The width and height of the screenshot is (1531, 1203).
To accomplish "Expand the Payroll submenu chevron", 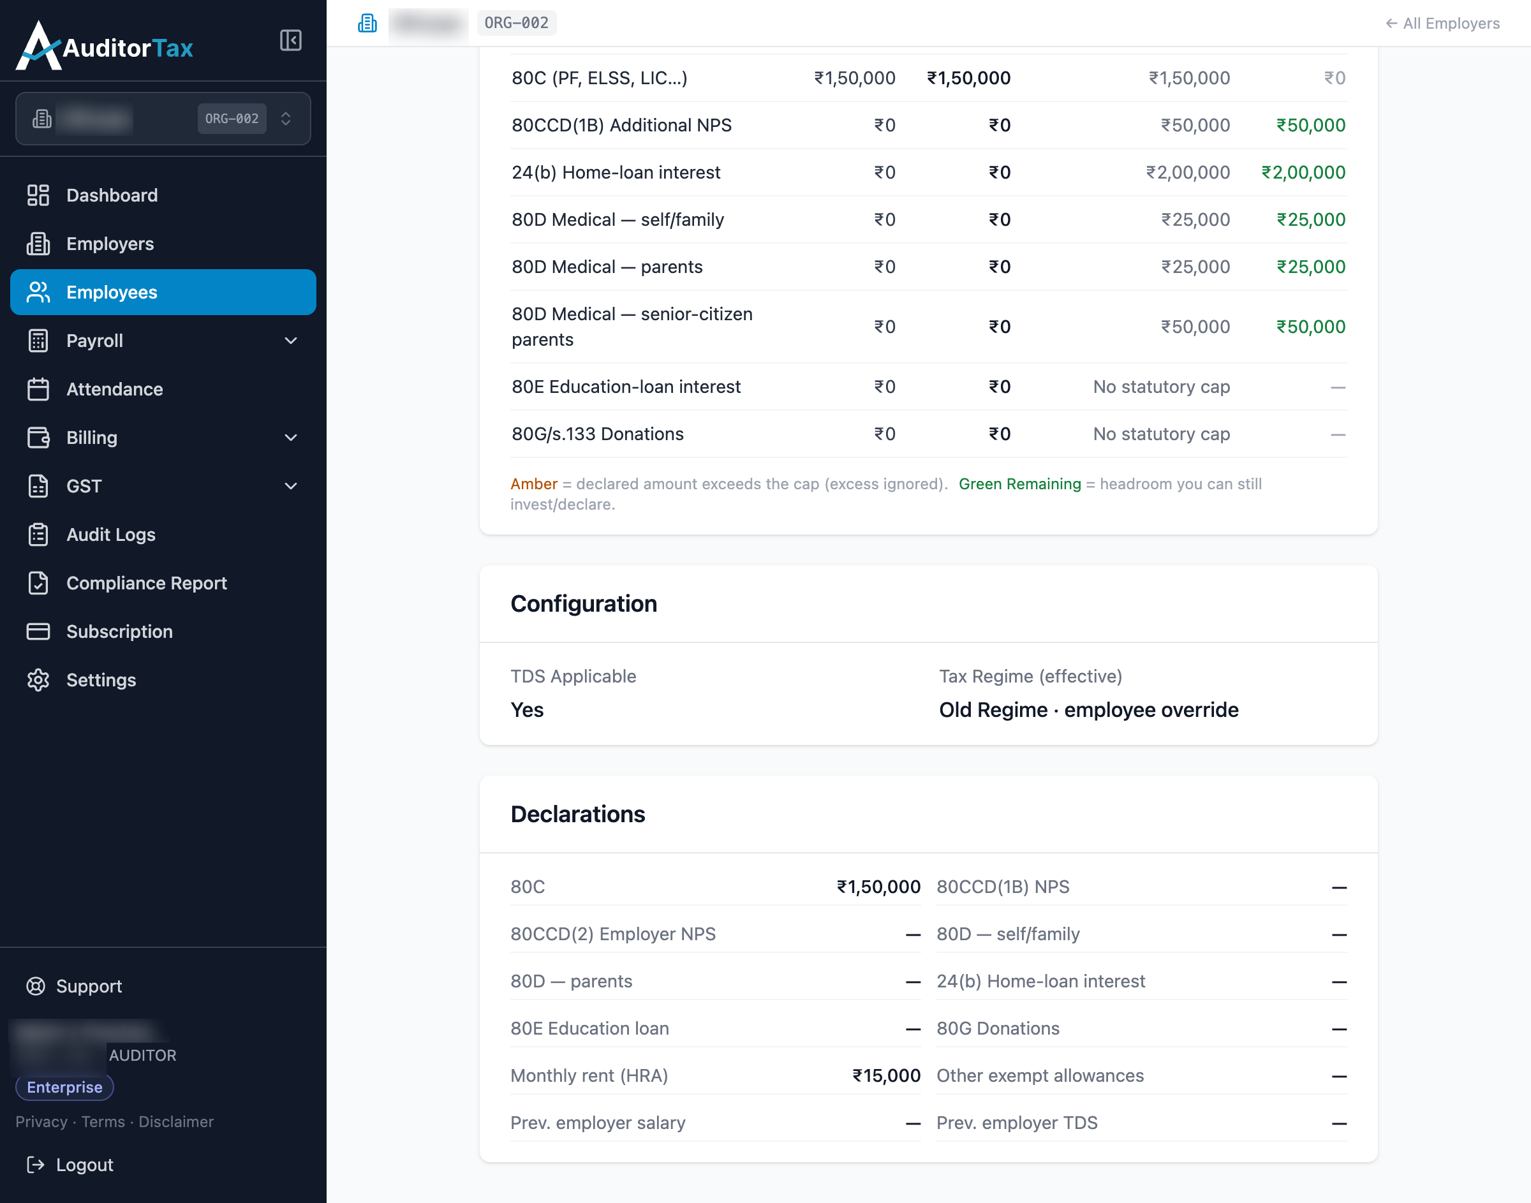I will pos(291,341).
